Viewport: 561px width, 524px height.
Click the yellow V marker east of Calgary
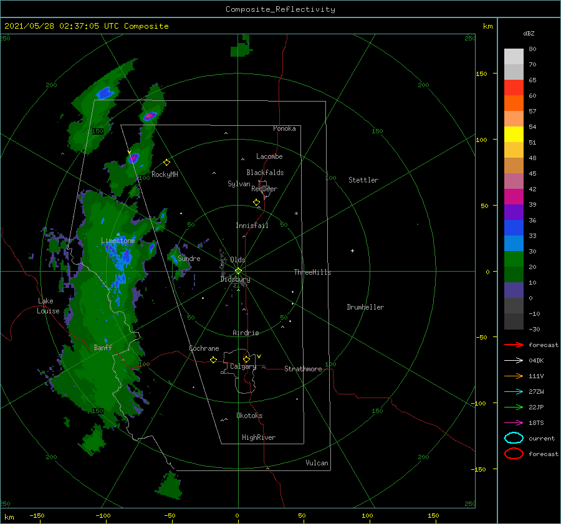coord(259,356)
